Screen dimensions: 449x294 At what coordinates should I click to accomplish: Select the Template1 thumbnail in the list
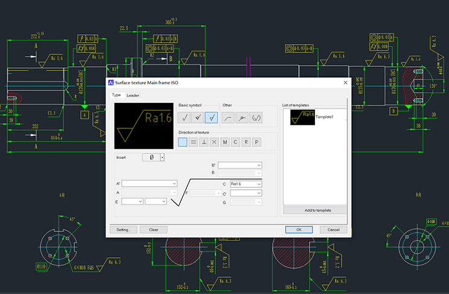tap(302, 117)
